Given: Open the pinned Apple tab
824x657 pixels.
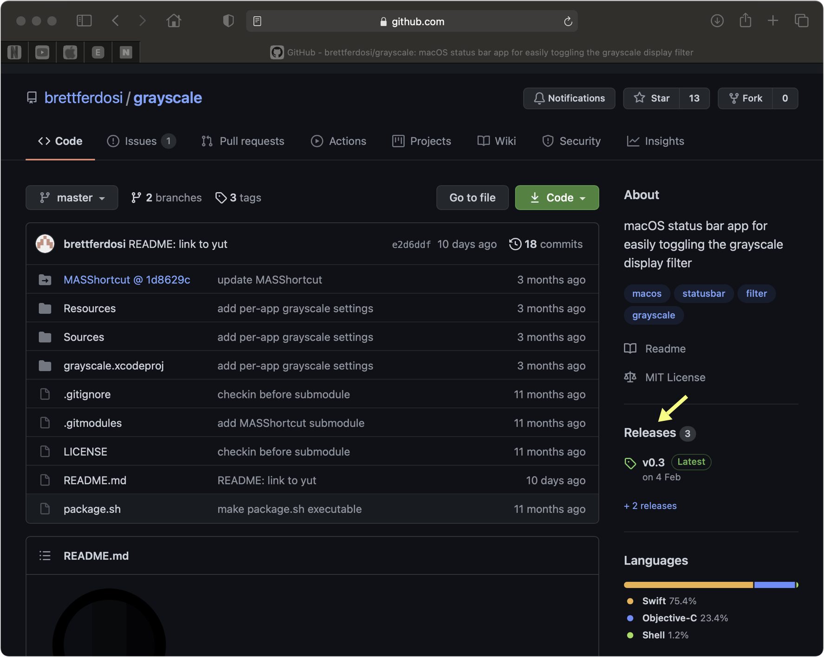Looking at the screenshot, I should [70, 52].
